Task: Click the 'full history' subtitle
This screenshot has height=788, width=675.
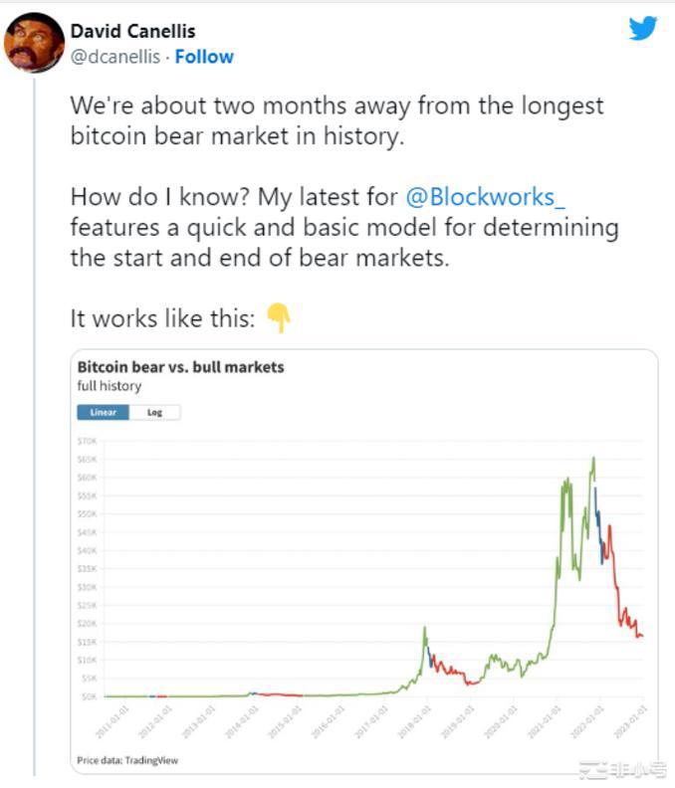Action: 110,386
